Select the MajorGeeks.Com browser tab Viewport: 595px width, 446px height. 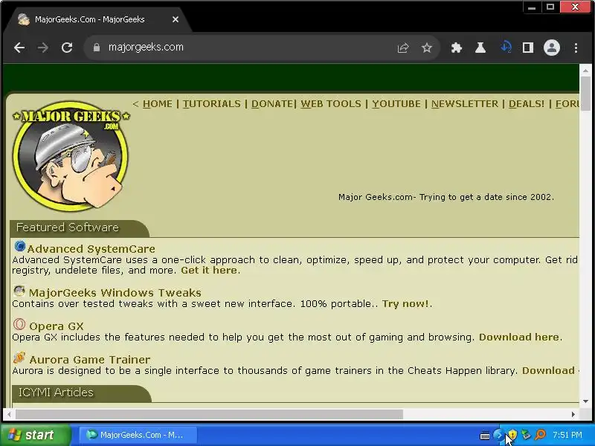(x=97, y=19)
